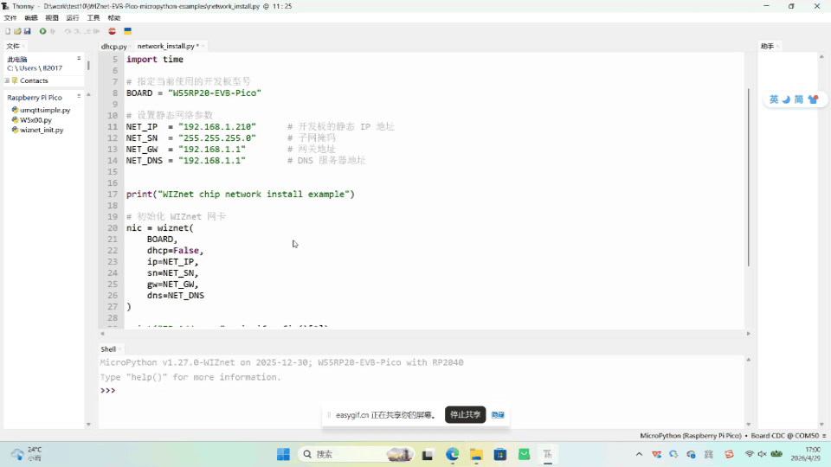Open Microsoft Store from the taskbar
831x467 pixels.
coord(499,454)
